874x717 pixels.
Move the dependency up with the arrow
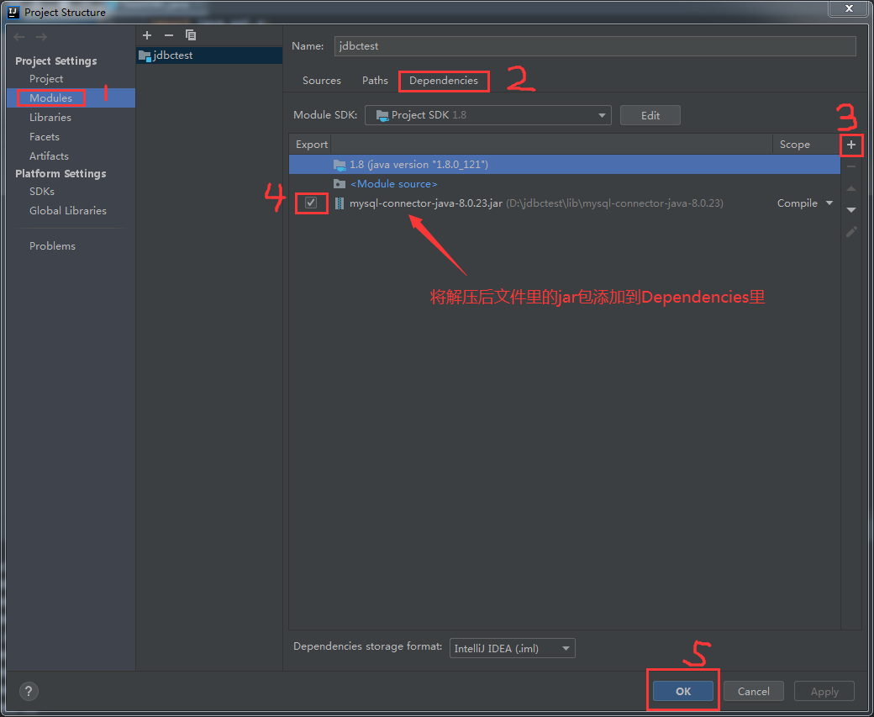coord(851,188)
